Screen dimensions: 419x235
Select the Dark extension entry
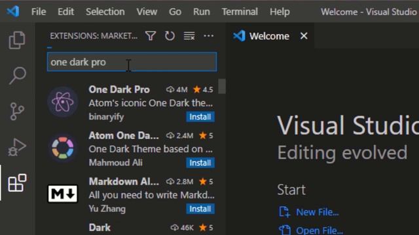click(131, 228)
